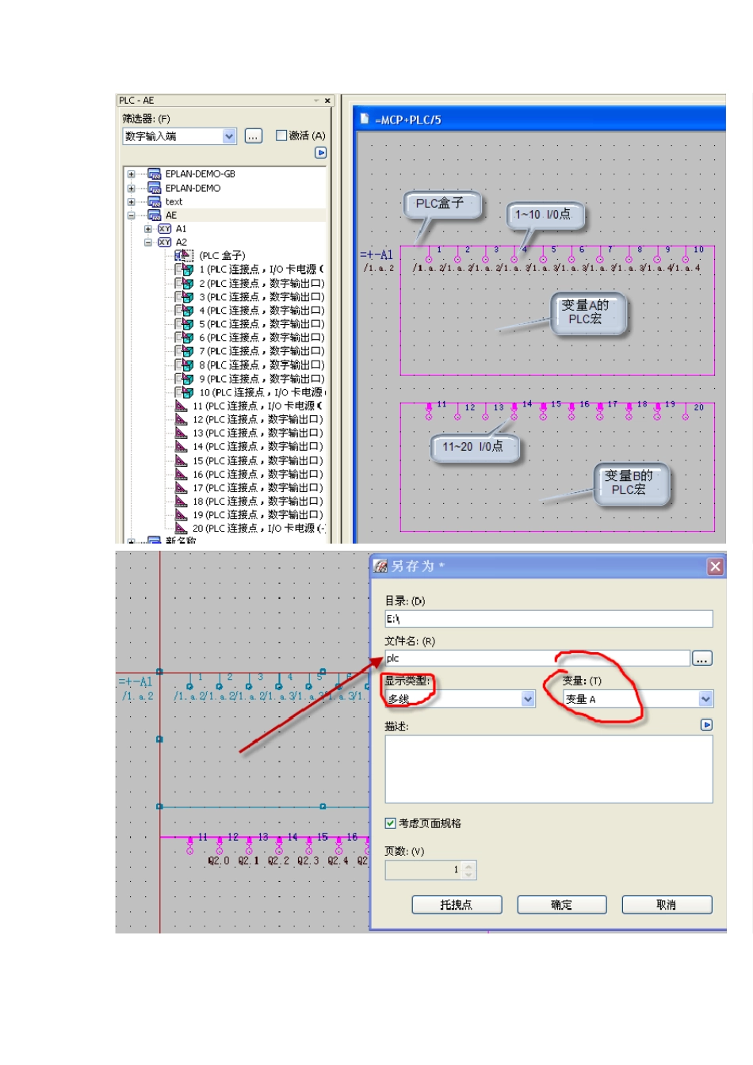Click the 托拽点 button

coord(457,905)
